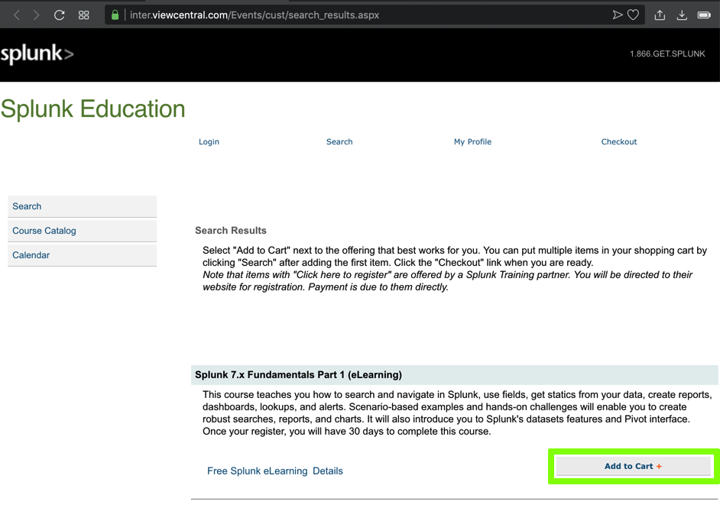
Task: Open the share icon in browser toolbar
Action: (x=660, y=15)
